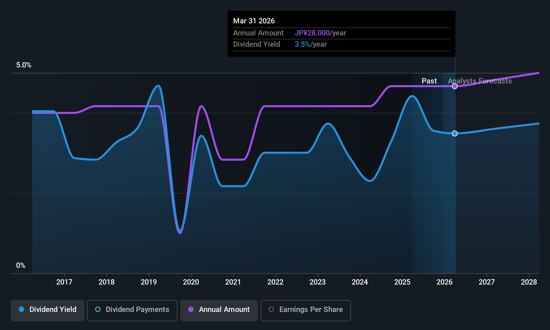
Task: Click the 2018 x-axis label
Action: coord(107,282)
